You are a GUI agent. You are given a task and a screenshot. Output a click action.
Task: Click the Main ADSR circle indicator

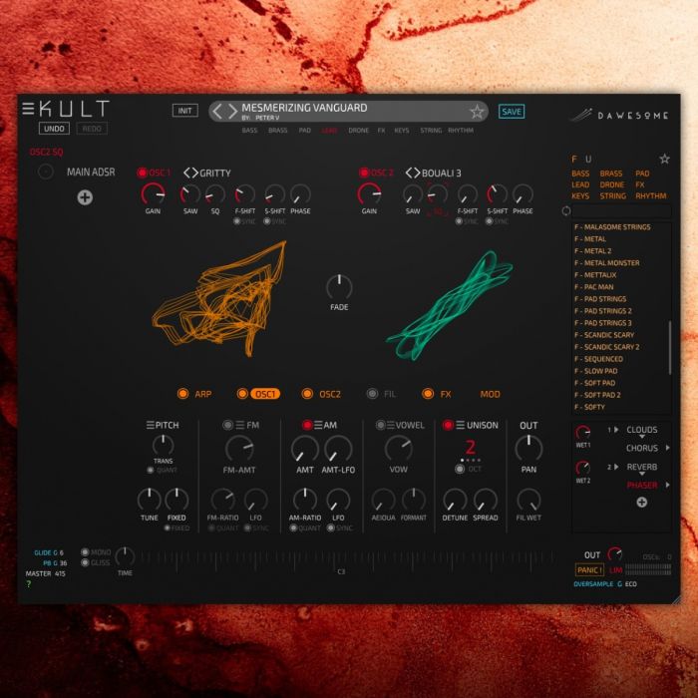(46, 172)
